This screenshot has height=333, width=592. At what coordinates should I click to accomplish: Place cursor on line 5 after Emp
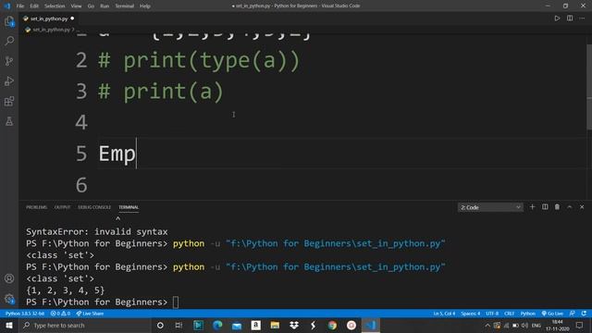[136, 154]
